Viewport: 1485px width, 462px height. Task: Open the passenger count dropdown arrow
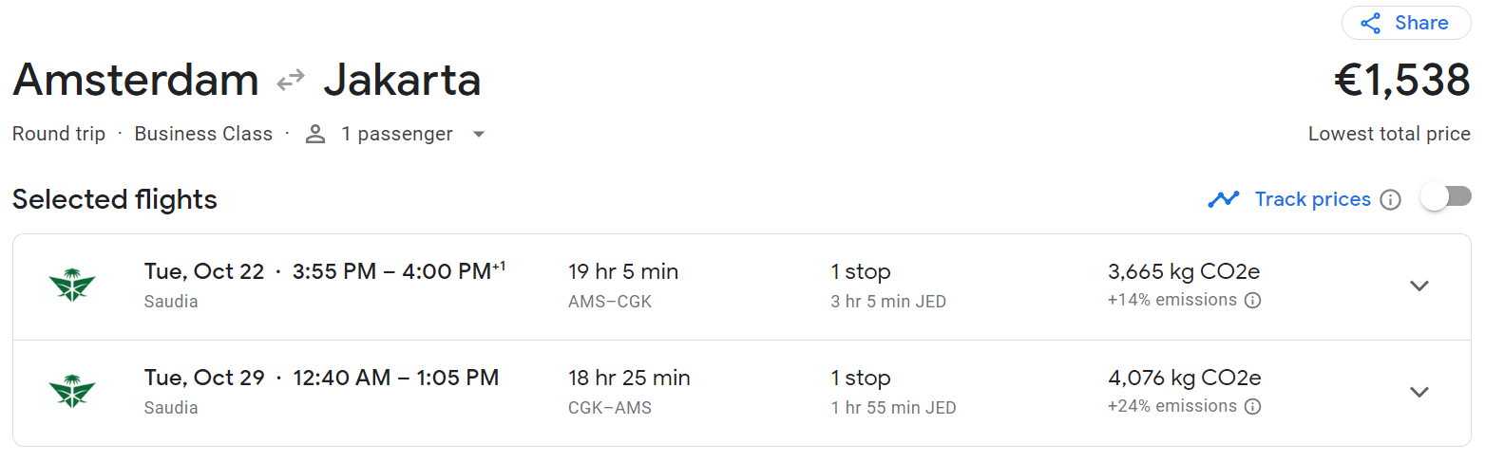point(479,135)
